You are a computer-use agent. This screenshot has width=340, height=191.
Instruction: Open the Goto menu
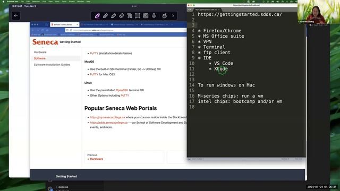point(57,1)
